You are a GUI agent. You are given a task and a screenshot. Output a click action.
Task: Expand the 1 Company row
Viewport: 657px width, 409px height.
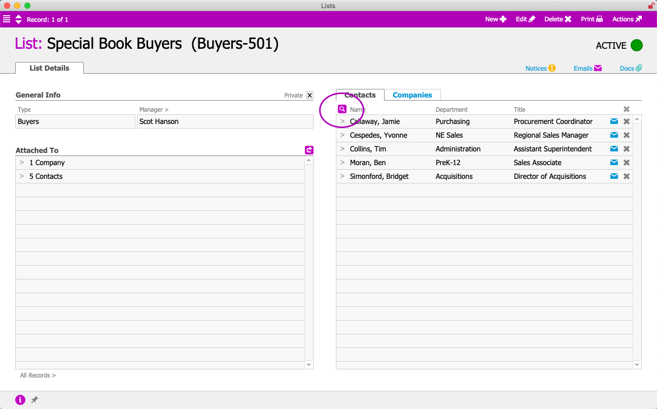click(22, 163)
